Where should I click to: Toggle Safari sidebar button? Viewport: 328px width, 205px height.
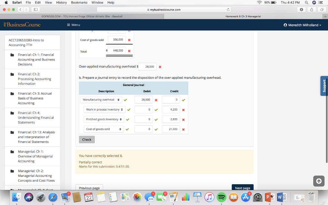coord(36,9)
